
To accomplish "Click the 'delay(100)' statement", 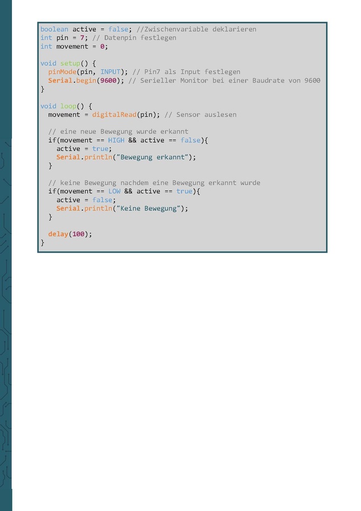I will point(70,234).
